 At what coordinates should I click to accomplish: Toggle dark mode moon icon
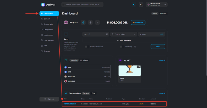[134, 5]
